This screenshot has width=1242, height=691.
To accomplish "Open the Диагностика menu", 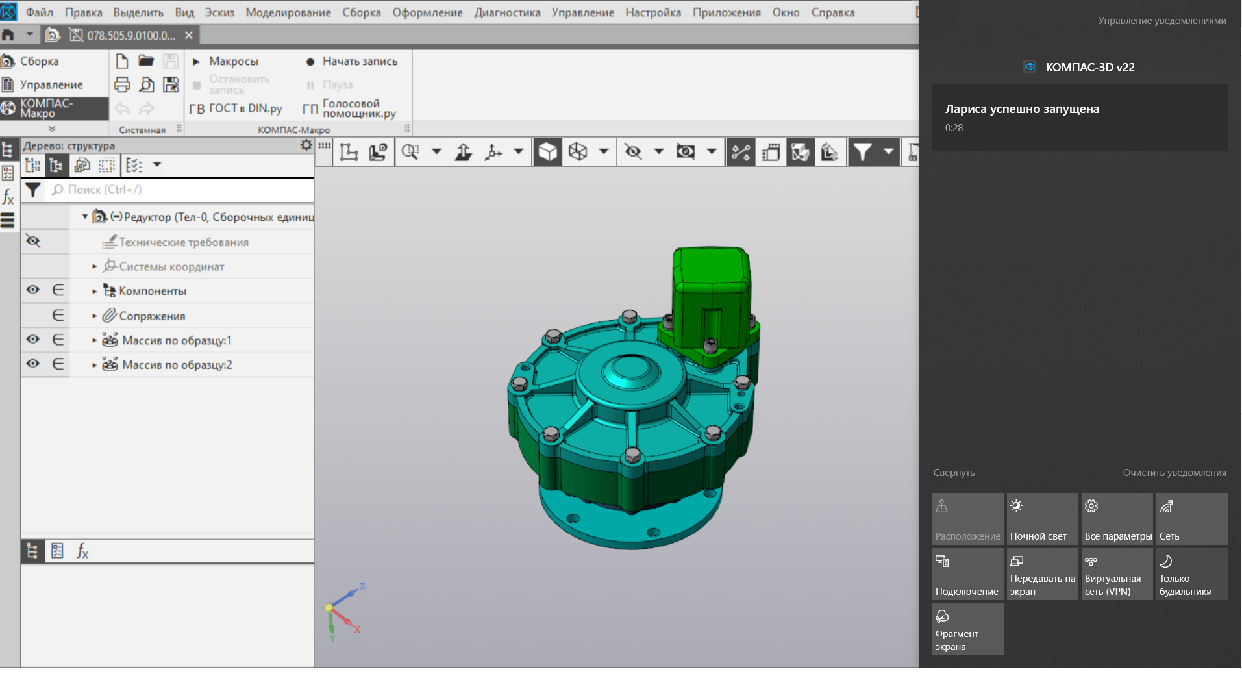I will (507, 12).
